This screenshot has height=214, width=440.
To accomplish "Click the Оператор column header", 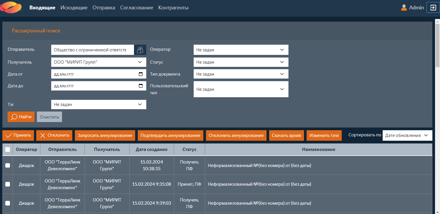I will [x=27, y=149].
